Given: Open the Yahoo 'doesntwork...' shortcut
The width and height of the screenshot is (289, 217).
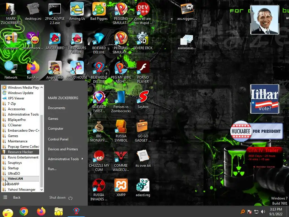Looking at the screenshot, I should (x=33, y=41).
